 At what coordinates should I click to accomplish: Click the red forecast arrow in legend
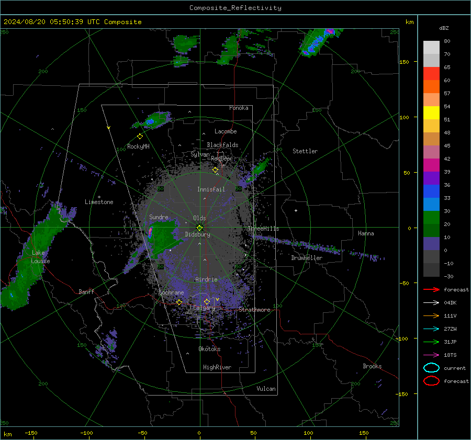point(431,289)
